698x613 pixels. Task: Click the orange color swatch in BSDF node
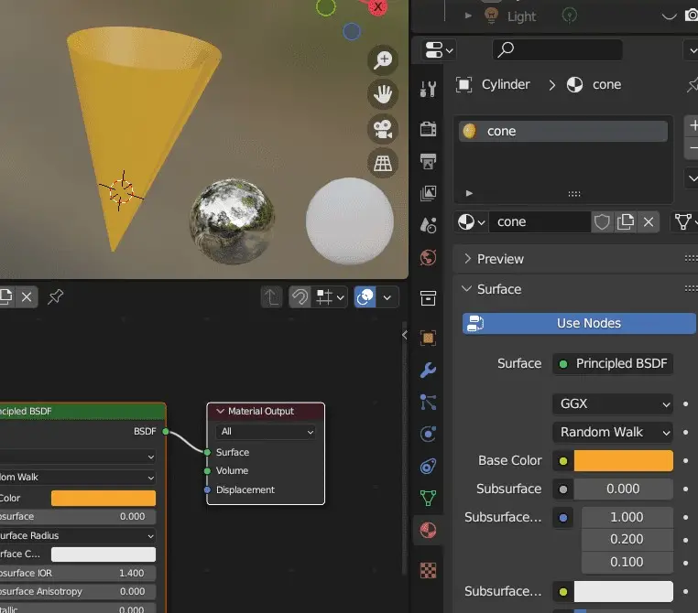104,499
